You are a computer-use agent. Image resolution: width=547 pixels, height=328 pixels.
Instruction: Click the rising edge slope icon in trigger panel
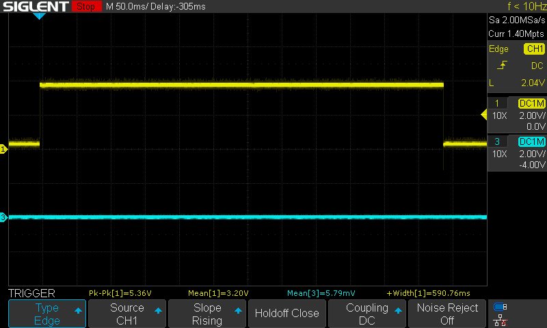(x=504, y=66)
